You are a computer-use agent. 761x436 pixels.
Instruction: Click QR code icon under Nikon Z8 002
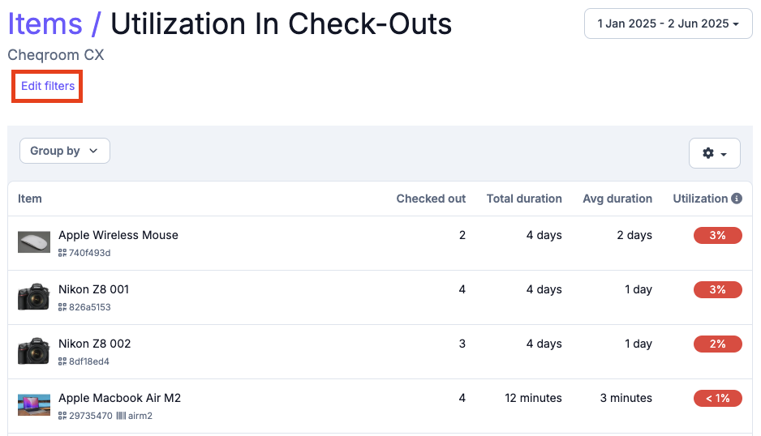pos(62,361)
